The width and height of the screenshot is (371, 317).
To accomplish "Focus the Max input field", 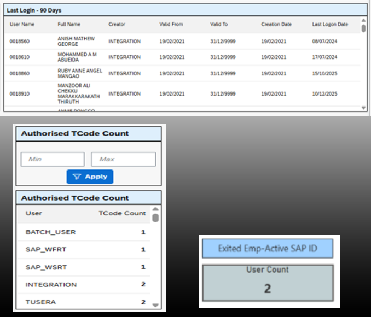I will pos(123,159).
